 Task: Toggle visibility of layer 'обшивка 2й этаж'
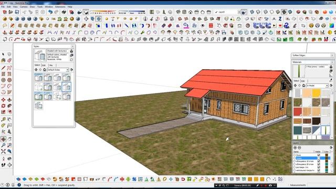pos(319,164)
